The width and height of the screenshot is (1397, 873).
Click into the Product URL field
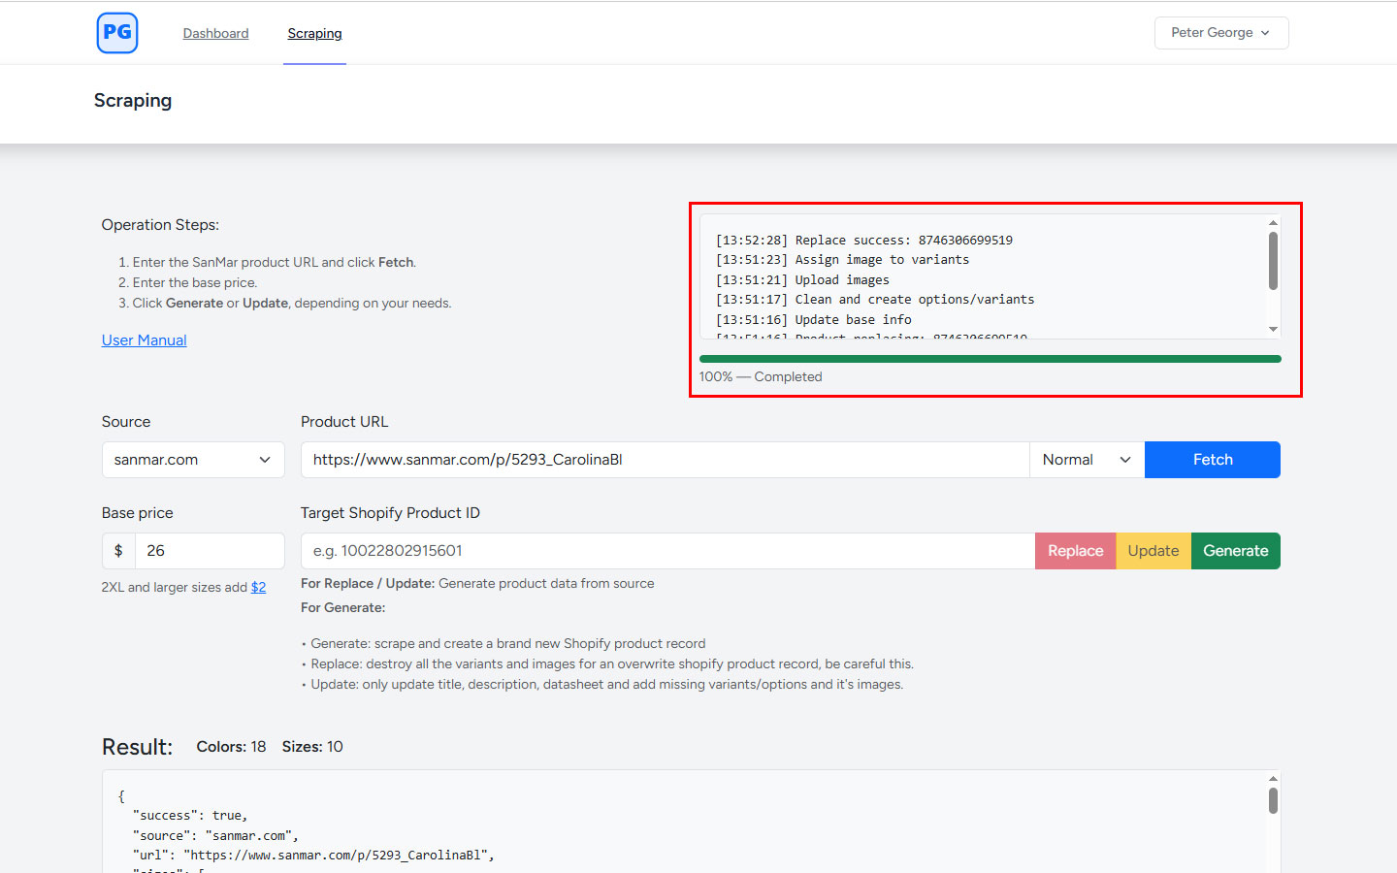(665, 460)
